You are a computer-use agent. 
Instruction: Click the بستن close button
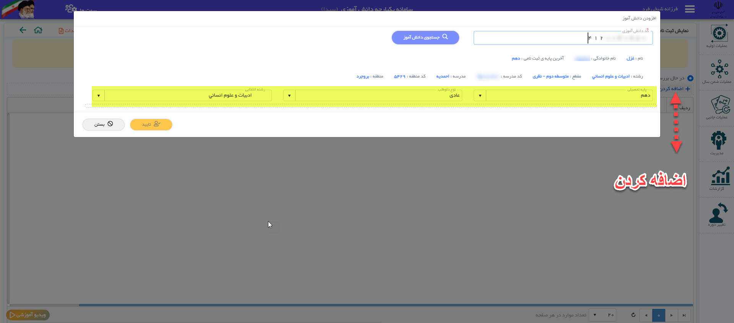(x=104, y=124)
